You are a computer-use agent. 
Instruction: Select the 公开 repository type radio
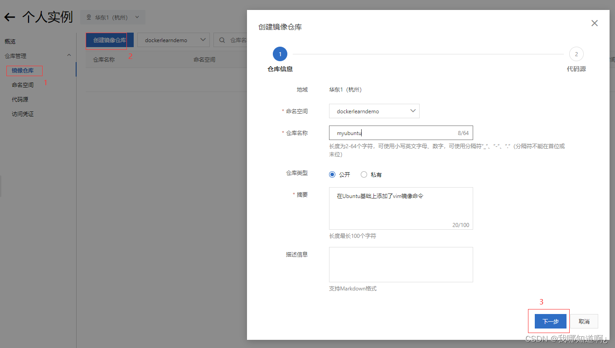click(332, 174)
